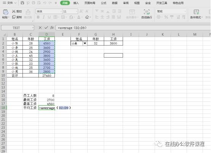Open the Name Box dropdown showing TEXT

33,28
